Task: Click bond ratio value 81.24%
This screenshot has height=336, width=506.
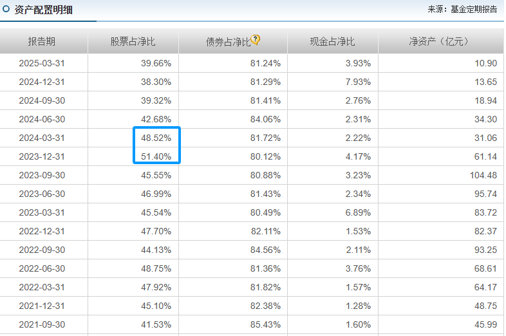Action: 265,63
